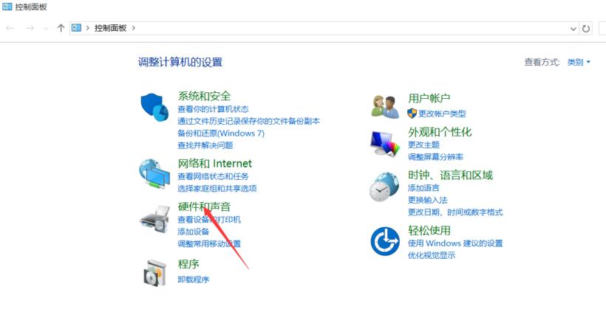Open the 用户帐户 people icon
This screenshot has height=309, width=606.
tap(385, 107)
